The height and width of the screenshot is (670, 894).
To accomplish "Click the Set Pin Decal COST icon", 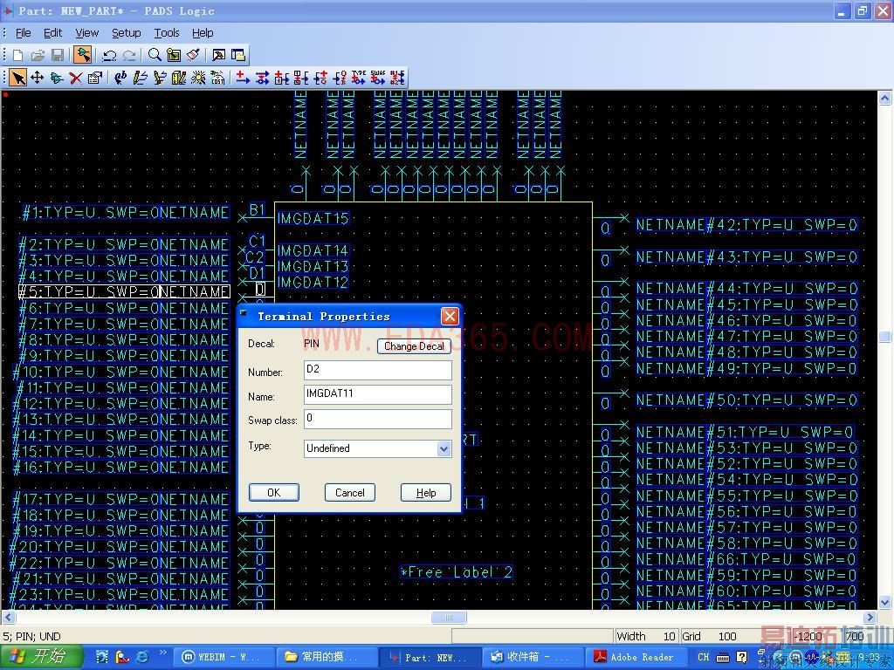I will click(217, 78).
